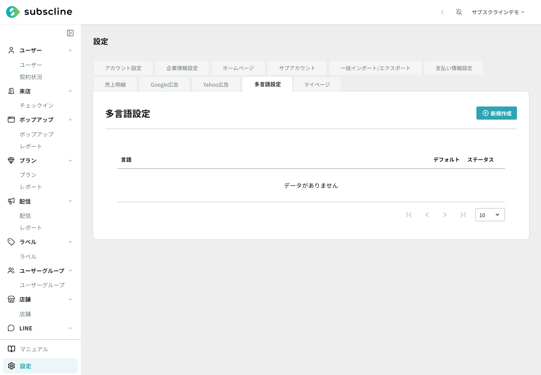Click the LINE chat bubble icon

click(11, 328)
